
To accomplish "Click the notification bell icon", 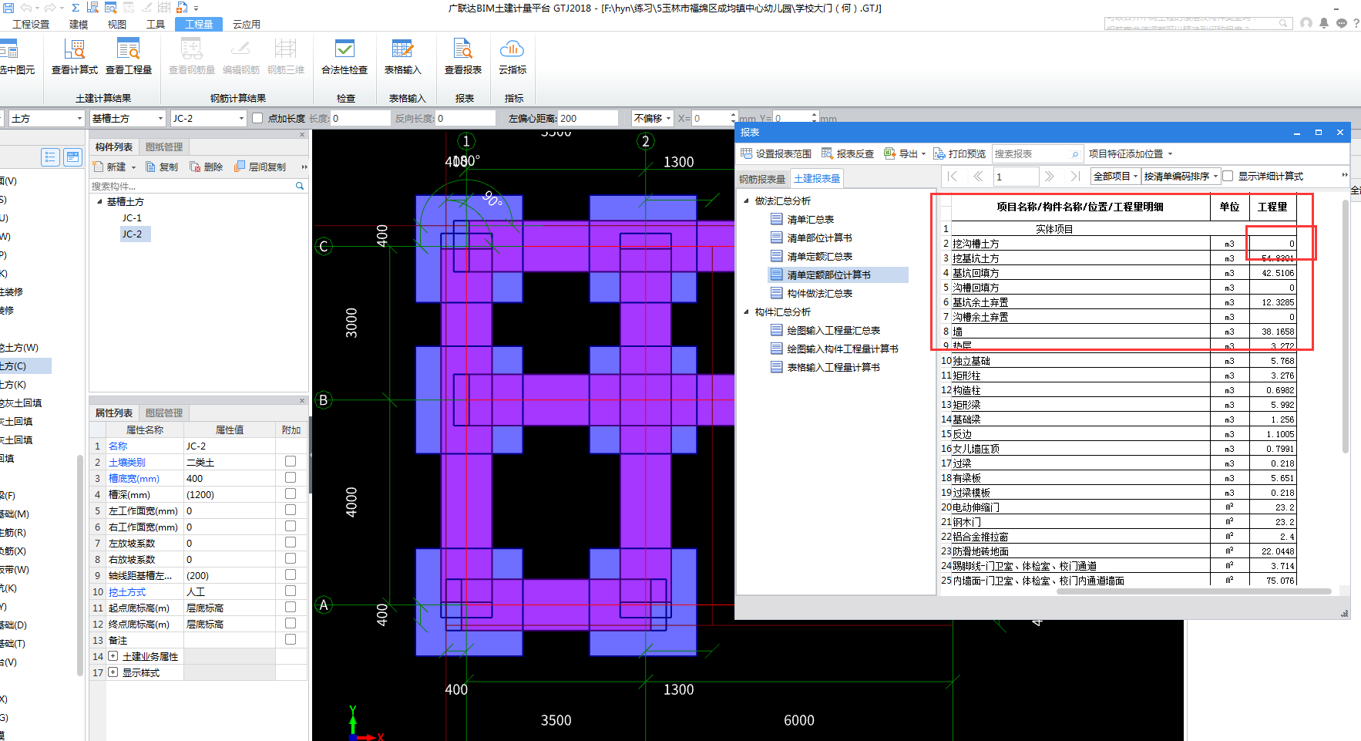I will 1324,23.
